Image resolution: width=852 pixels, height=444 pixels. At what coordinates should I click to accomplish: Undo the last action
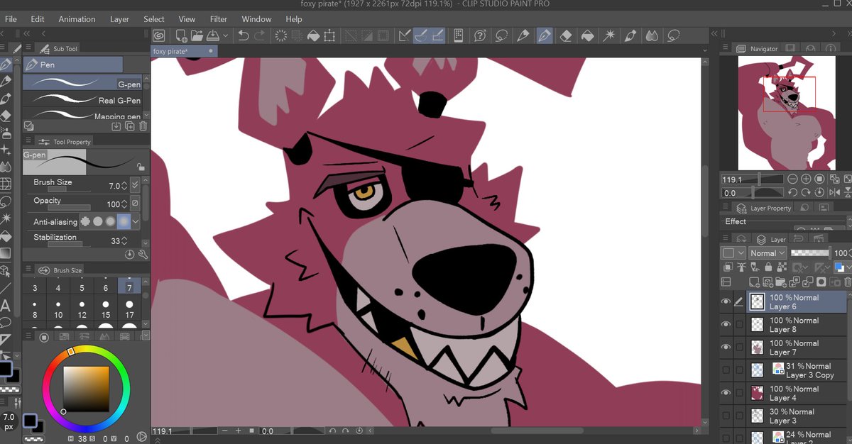[x=244, y=35]
